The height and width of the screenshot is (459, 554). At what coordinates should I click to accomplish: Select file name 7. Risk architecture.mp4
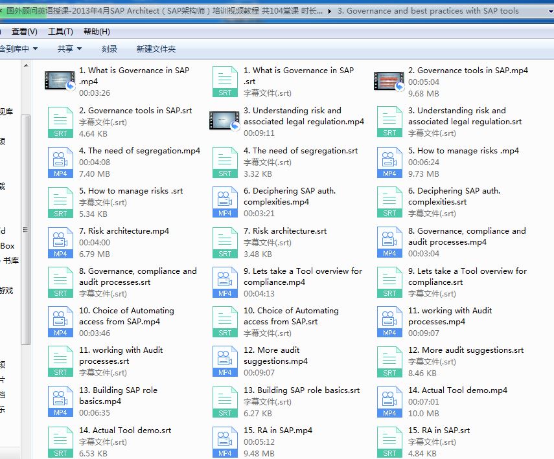point(124,231)
